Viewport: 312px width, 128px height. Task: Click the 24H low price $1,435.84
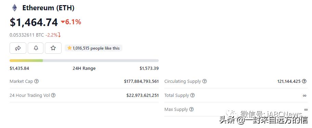19,68
